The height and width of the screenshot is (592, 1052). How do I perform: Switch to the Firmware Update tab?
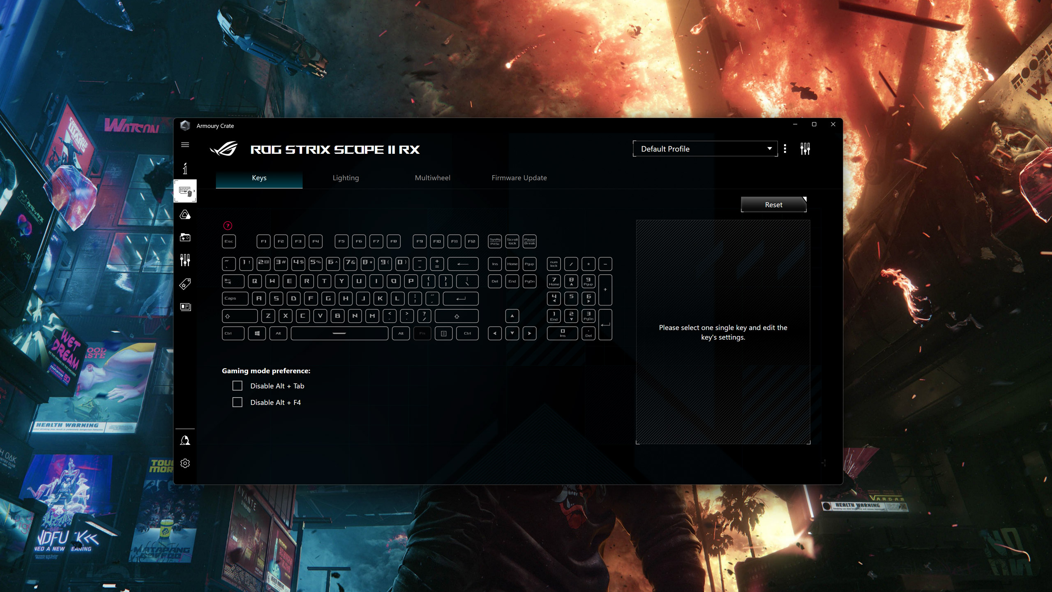(x=519, y=177)
